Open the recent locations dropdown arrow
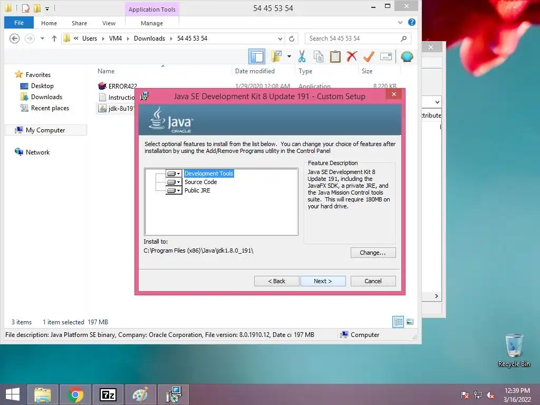This screenshot has height=405, width=540. pyautogui.click(x=42, y=38)
